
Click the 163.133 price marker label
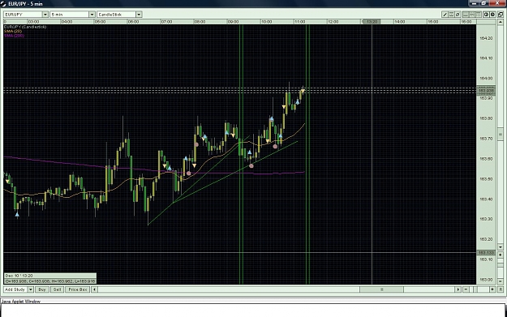[x=486, y=253]
